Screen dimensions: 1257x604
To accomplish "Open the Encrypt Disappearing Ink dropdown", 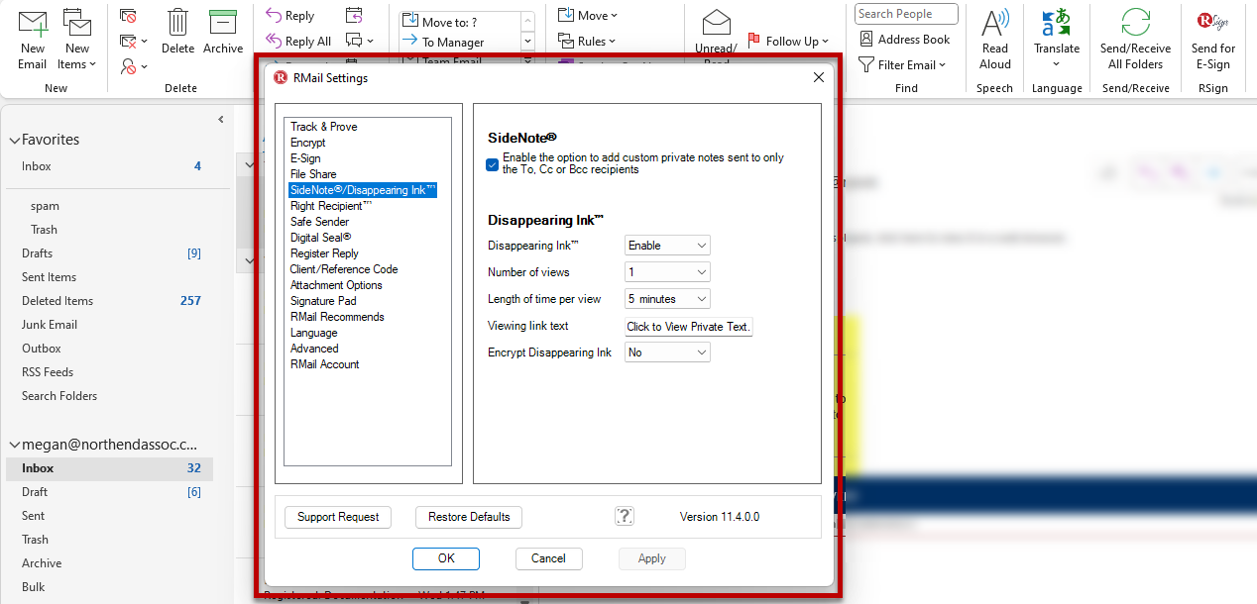I will (667, 352).
